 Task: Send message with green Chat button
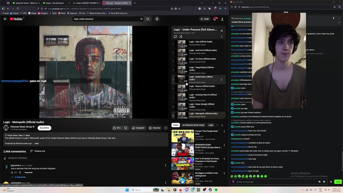click(x=338, y=182)
